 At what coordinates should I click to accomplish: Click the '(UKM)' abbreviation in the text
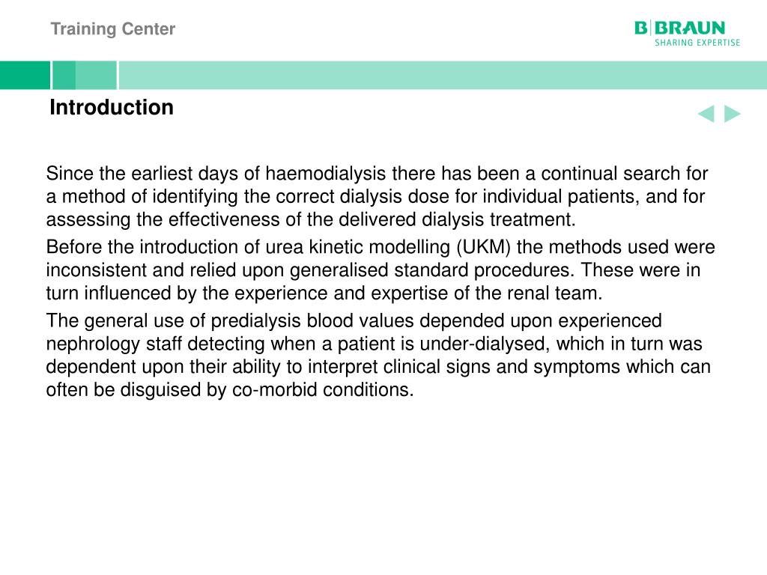coord(483,247)
